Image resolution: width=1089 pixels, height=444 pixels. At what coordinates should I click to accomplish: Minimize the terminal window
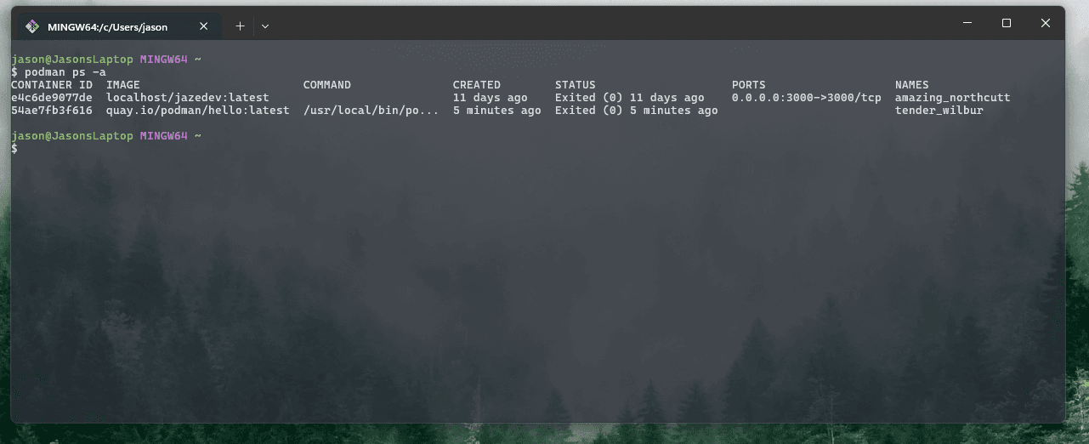pyautogui.click(x=967, y=23)
